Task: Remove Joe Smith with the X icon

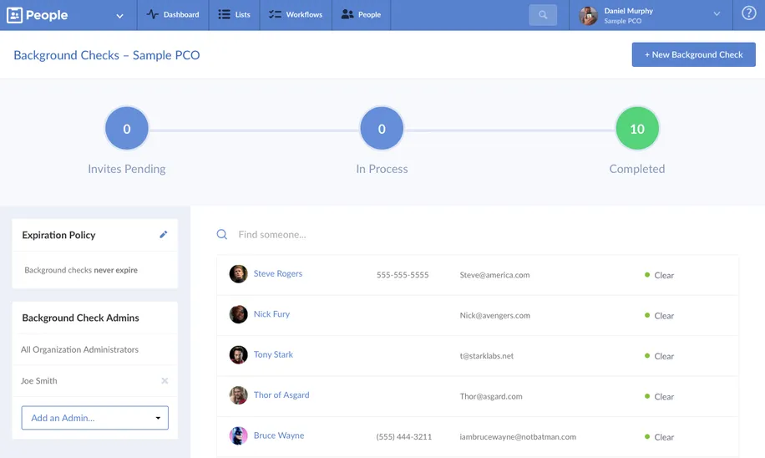Action: [x=165, y=381]
